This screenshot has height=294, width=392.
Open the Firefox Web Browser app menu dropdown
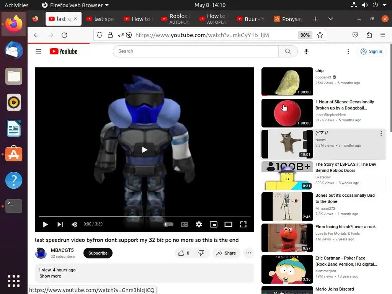75,5
